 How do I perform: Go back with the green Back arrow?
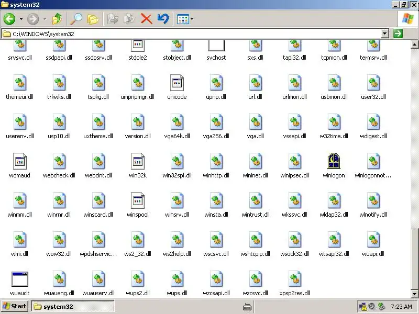click(x=9, y=19)
